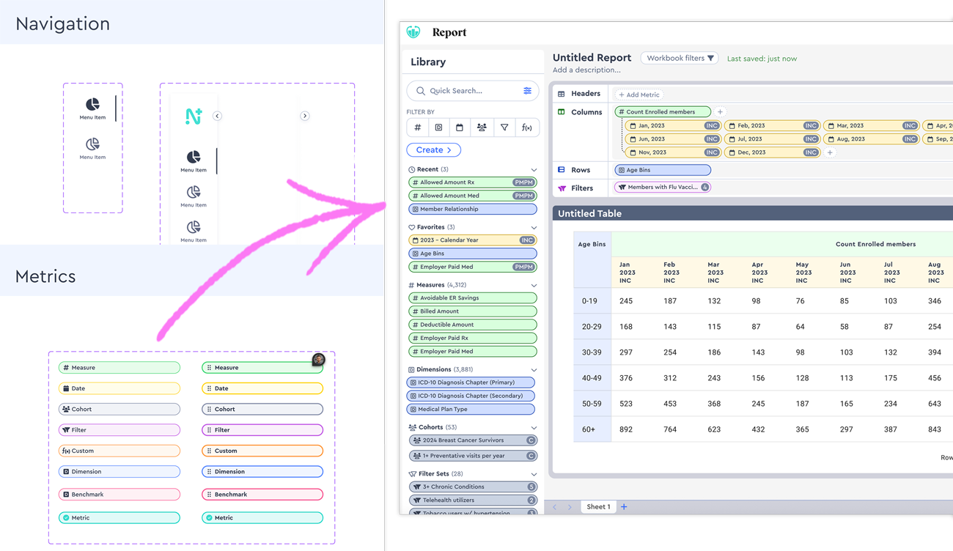
Task: Go to previous sheet arrow
Action: tap(555, 506)
